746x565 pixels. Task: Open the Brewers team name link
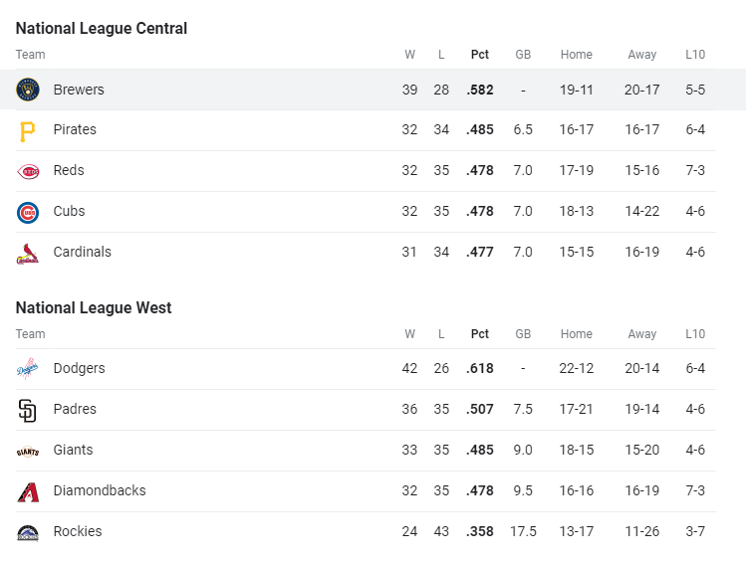(79, 90)
